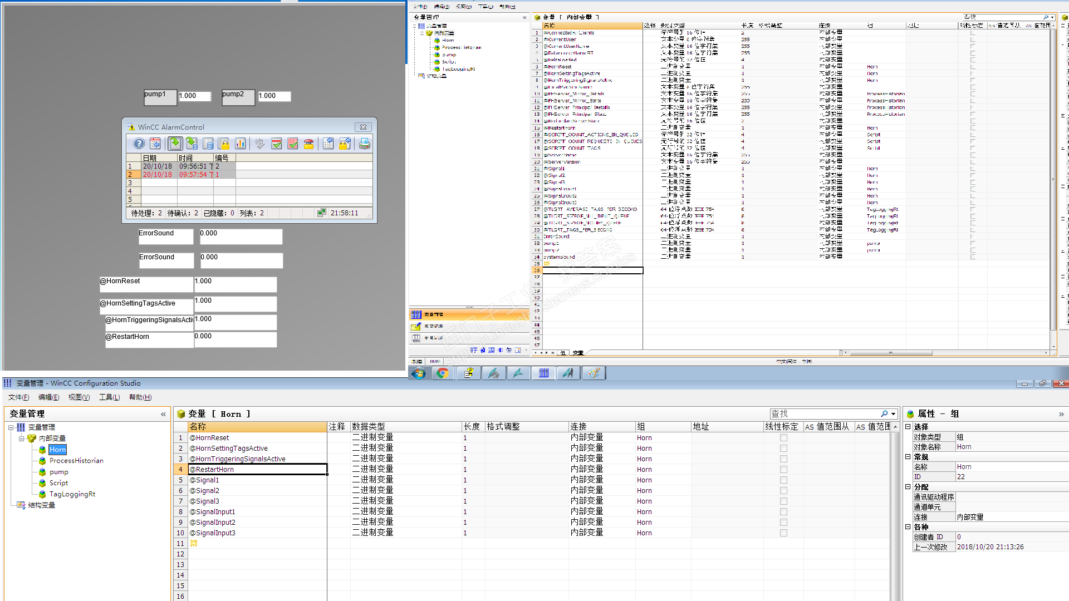Collapse the 分配 property section
1069x601 pixels.
pyautogui.click(x=908, y=487)
